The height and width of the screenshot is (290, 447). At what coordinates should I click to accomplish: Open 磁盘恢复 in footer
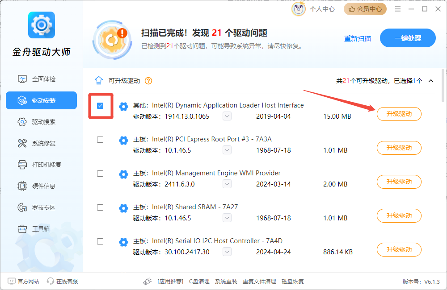click(292, 282)
